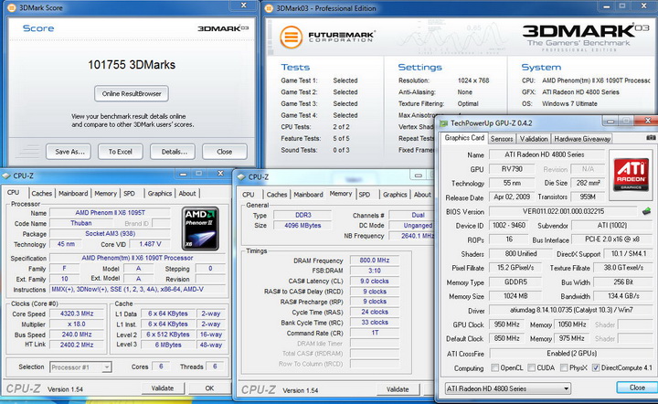Click the GPU-Z camera screenshot icon
The height and width of the screenshot is (404, 658).
coord(651,137)
